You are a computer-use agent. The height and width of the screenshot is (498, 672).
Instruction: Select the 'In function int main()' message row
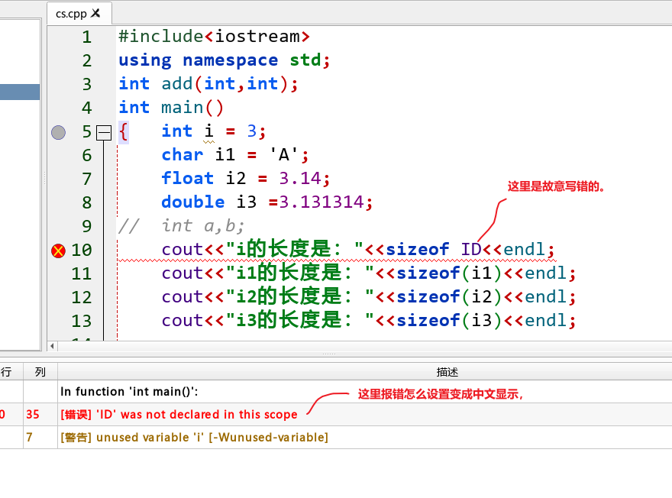point(336,392)
